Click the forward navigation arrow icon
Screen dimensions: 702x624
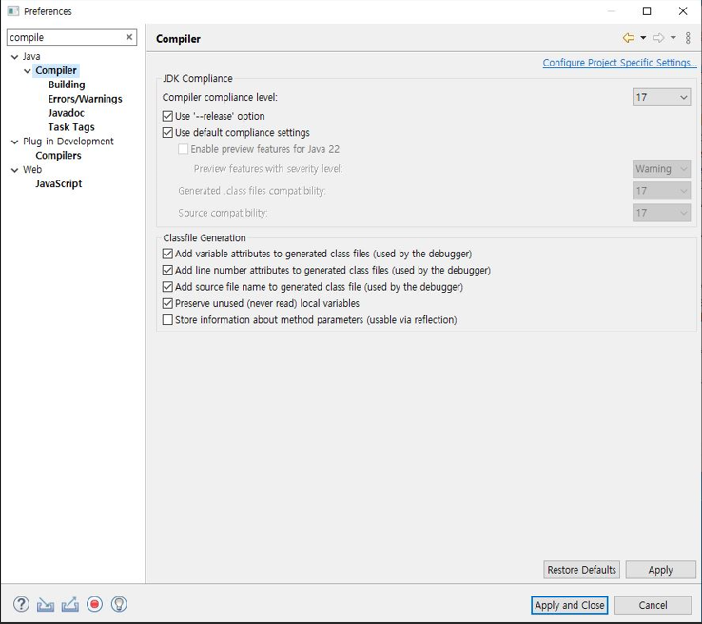pyautogui.click(x=658, y=38)
